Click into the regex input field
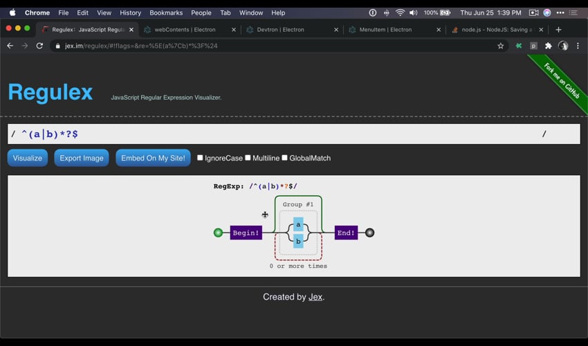Viewport: 588px width, 346px height. (293, 134)
